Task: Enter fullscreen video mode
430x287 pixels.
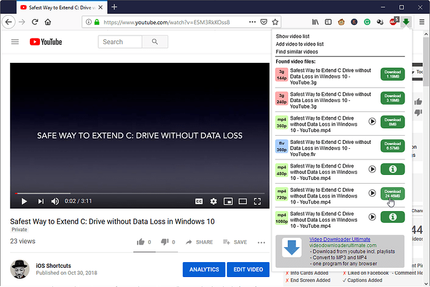Action: click(x=257, y=201)
